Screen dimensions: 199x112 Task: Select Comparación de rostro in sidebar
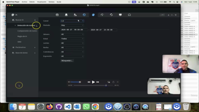pos(27,31)
